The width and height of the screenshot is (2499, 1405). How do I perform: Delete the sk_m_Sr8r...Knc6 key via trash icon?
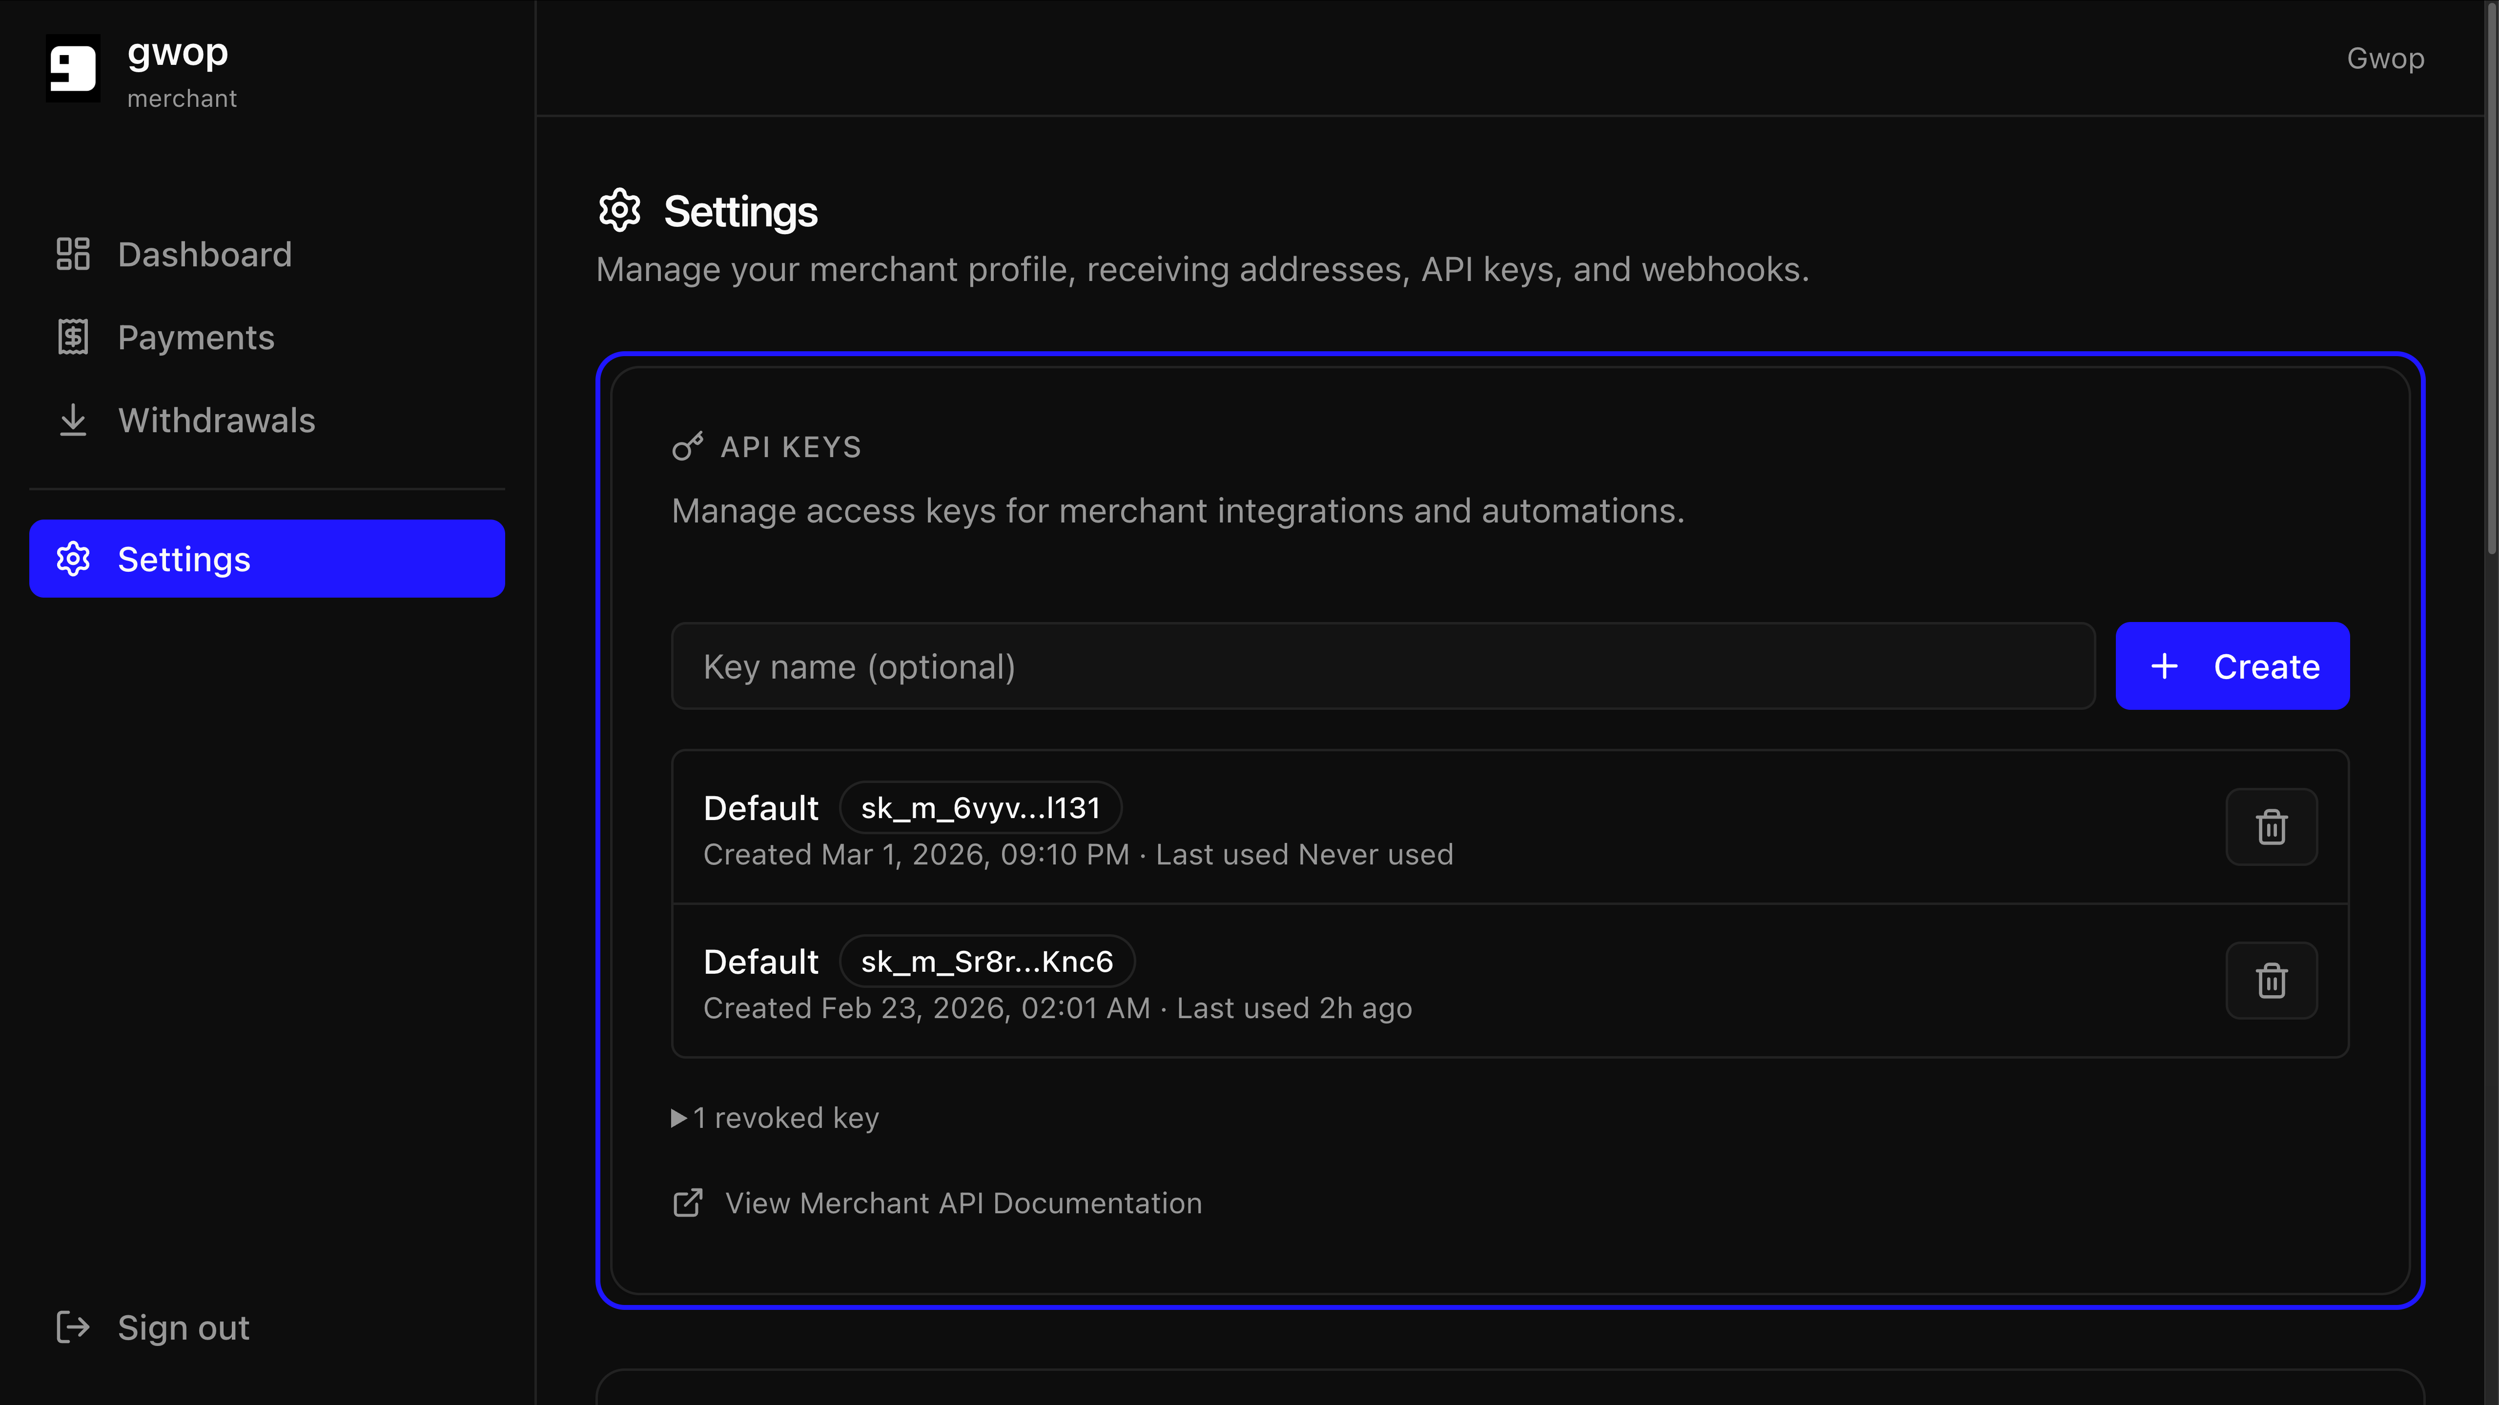pos(2271,980)
